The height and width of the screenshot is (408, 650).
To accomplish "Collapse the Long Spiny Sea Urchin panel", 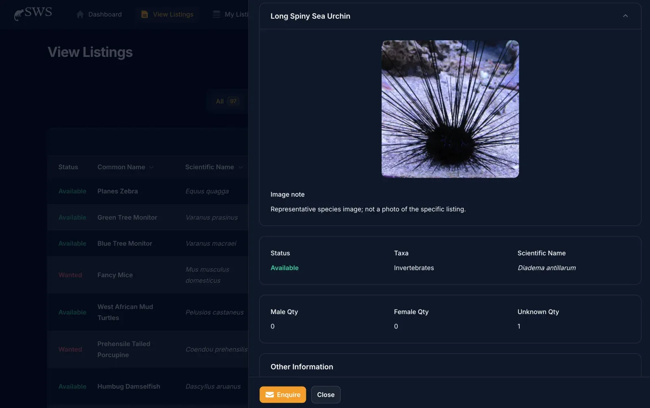I will tap(625, 16).
